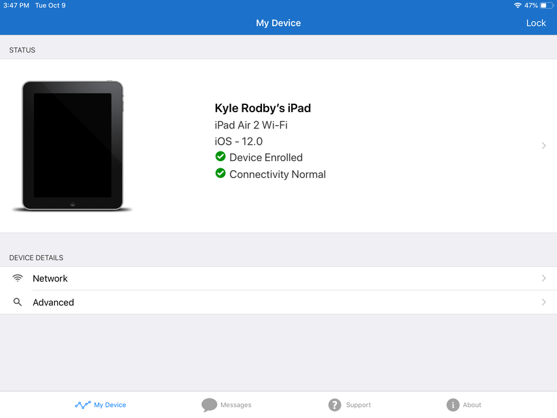The width and height of the screenshot is (557, 418).
Task: Switch to the Support tab label
Action: click(358, 405)
